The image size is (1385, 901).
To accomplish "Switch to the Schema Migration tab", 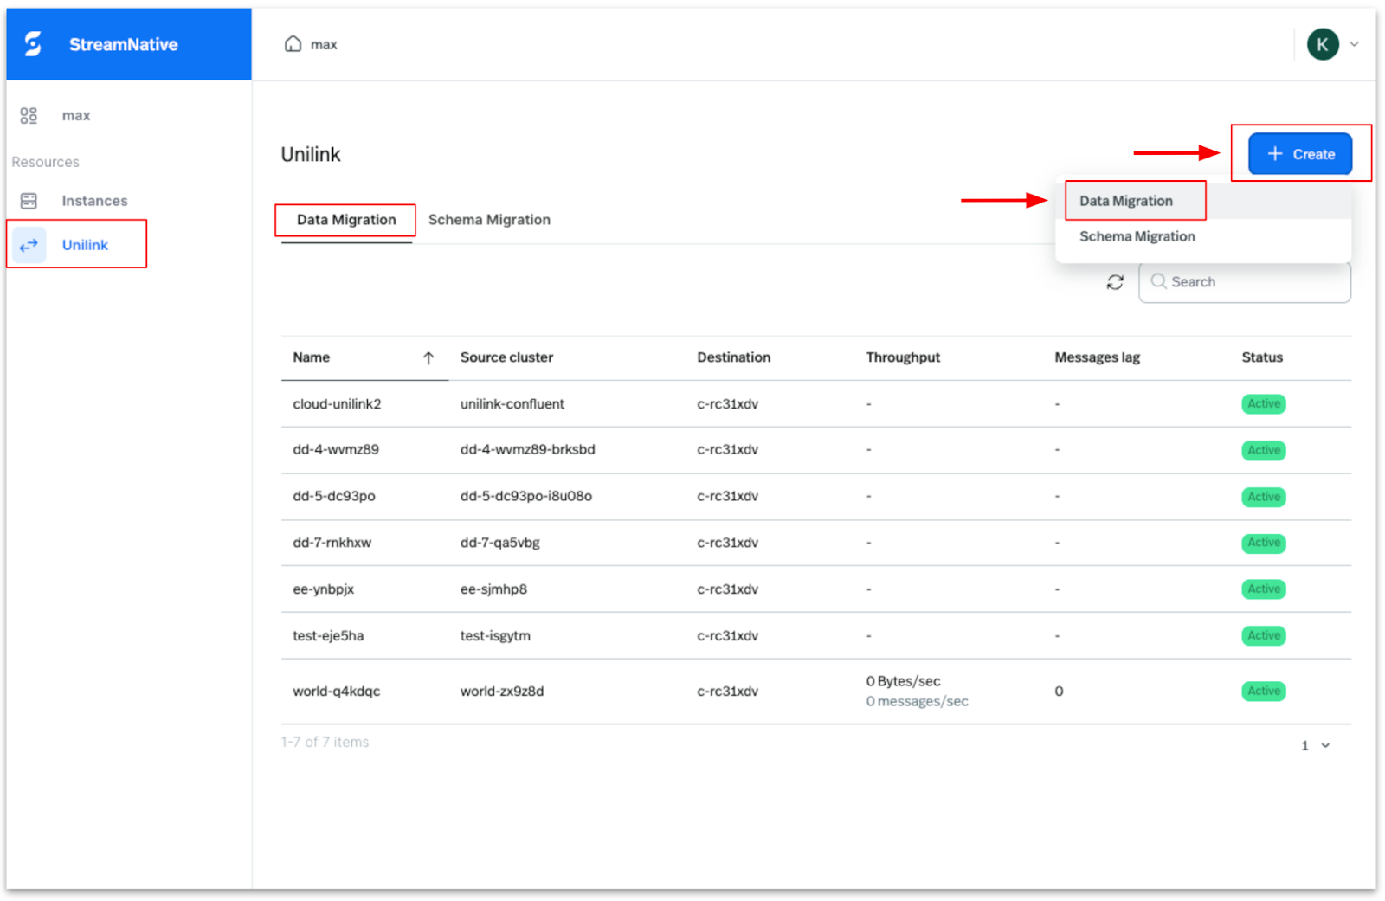I will click(x=489, y=220).
